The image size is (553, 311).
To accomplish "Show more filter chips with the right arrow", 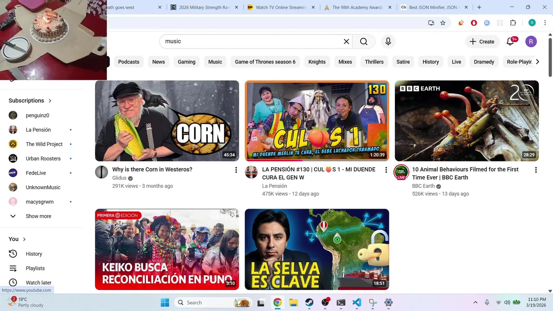I will tap(537, 62).
